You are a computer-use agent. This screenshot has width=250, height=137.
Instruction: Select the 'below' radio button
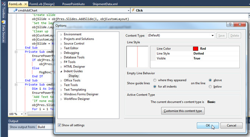tap(210, 87)
